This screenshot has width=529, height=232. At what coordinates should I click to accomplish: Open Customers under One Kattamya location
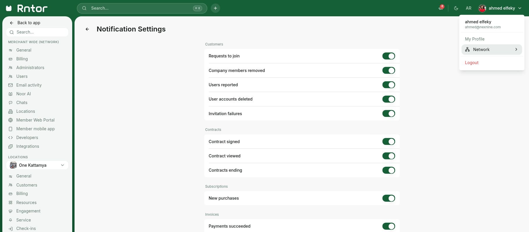coord(26,185)
